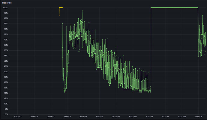Click the 2023-03 x-axis label
The image size is (207, 120).
click(83, 117)
